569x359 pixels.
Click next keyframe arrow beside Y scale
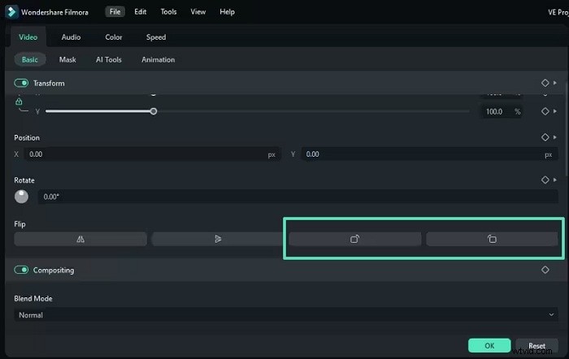(555, 111)
